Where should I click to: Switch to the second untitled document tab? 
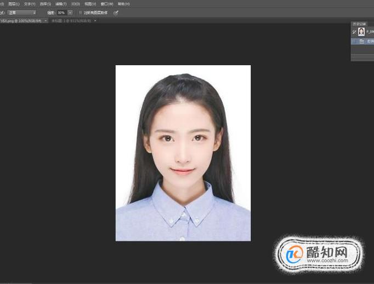(x=71, y=21)
